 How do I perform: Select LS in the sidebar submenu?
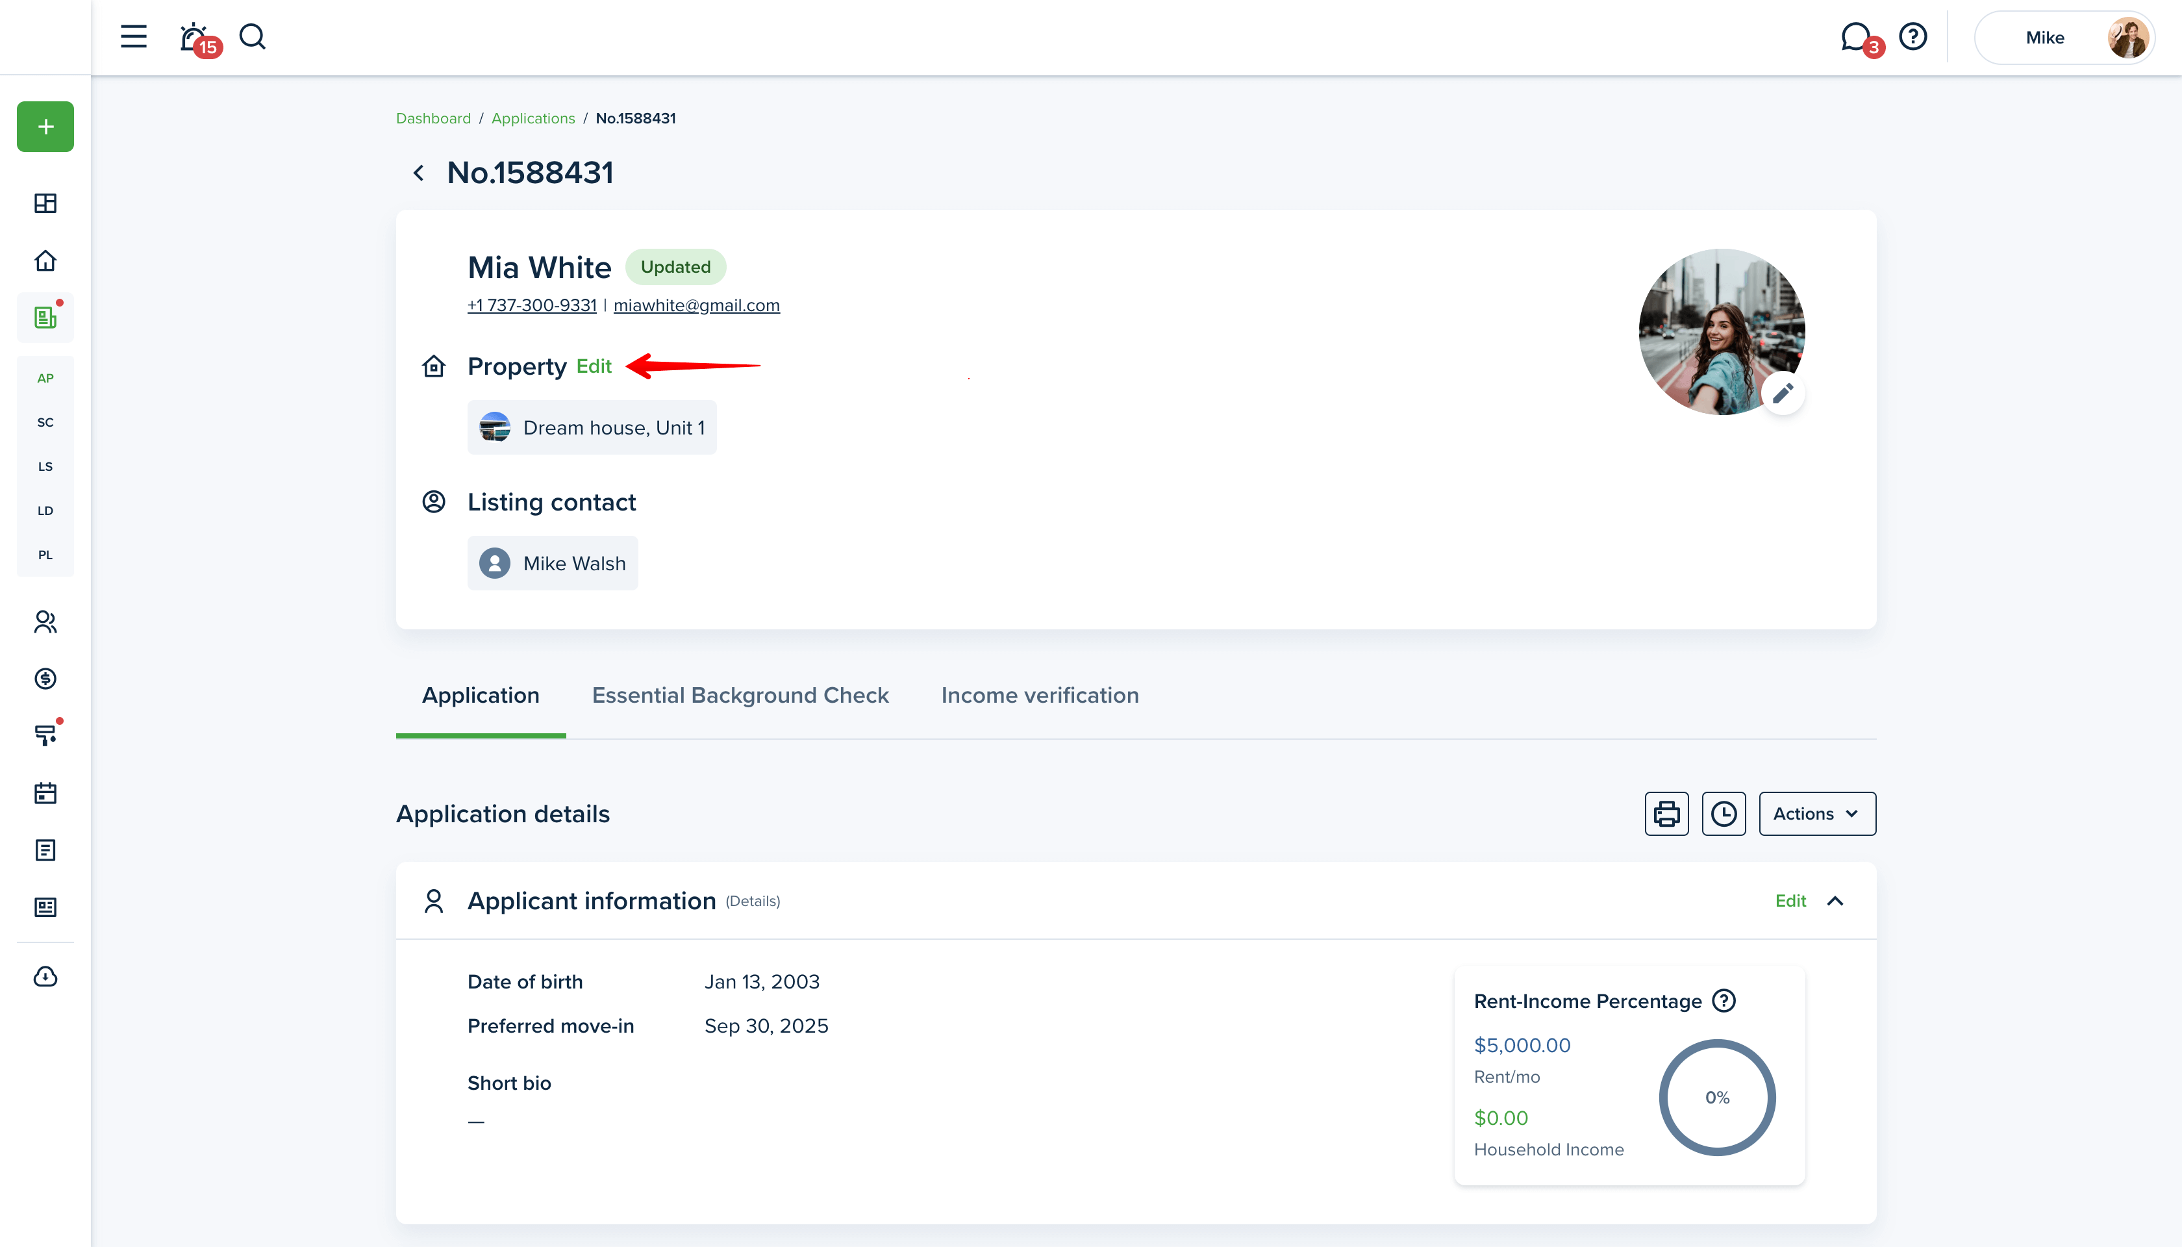(45, 467)
